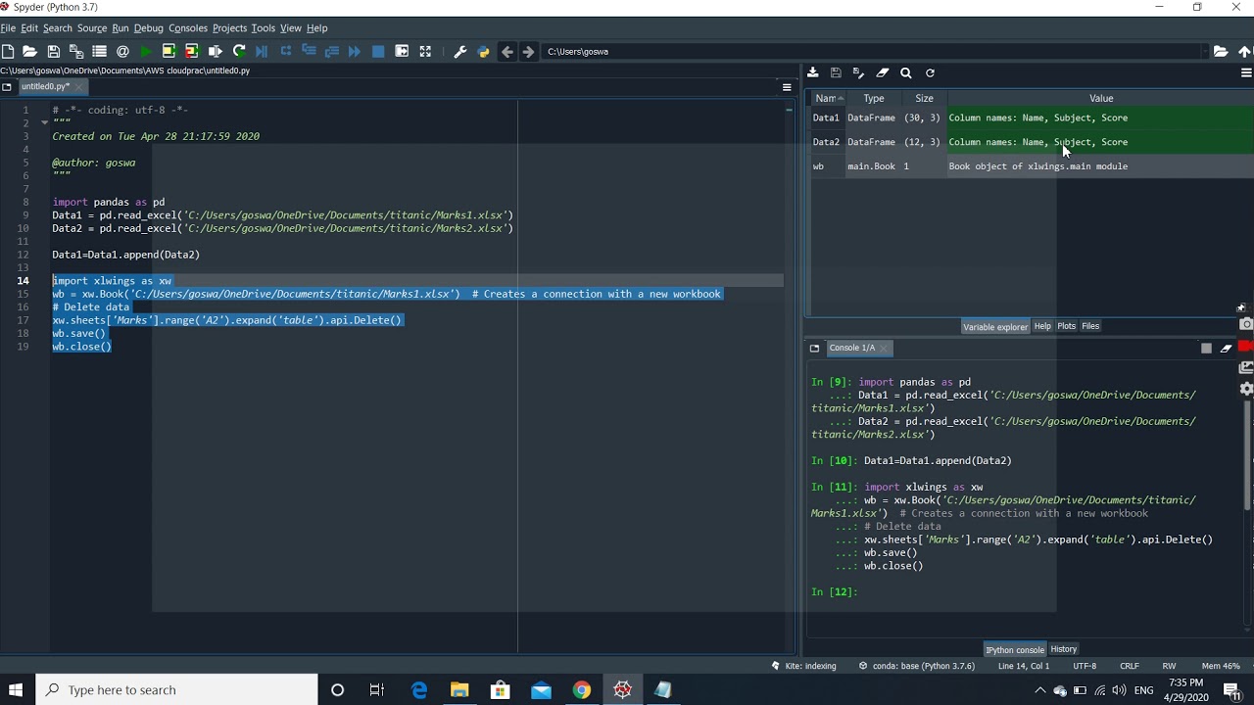
Task: Open Task View on the taskbar
Action: click(377, 690)
